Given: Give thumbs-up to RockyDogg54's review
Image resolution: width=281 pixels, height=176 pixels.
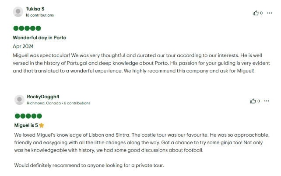Looking at the screenshot, I should pyautogui.click(x=253, y=101).
